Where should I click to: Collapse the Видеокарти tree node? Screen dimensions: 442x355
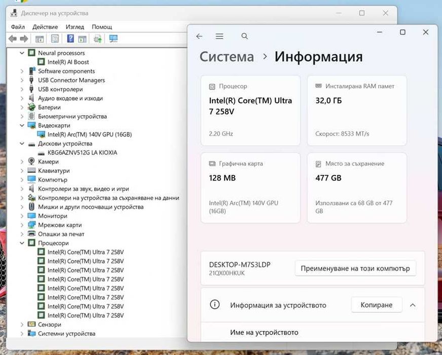(x=22, y=125)
